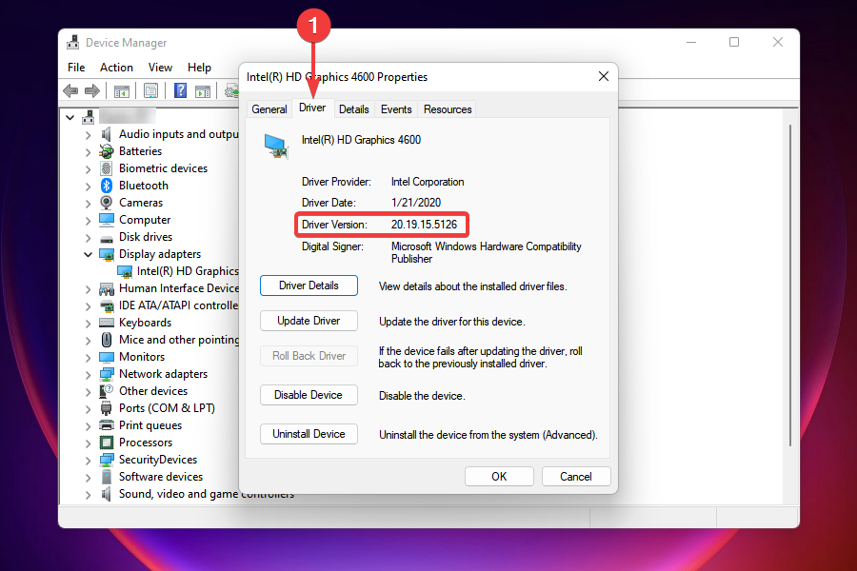
Task: Select the Audio inputs and outputs speaker icon
Action: click(x=107, y=134)
